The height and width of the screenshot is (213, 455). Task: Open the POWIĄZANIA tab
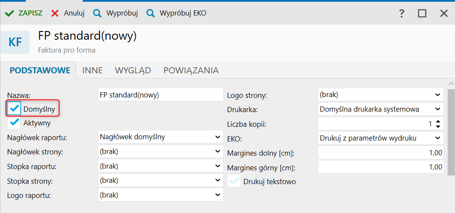[x=191, y=70]
